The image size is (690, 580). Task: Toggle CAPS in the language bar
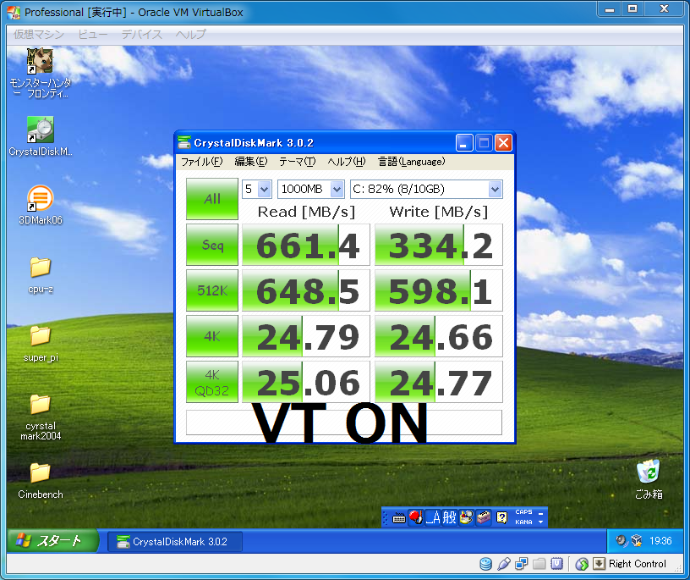(x=523, y=512)
